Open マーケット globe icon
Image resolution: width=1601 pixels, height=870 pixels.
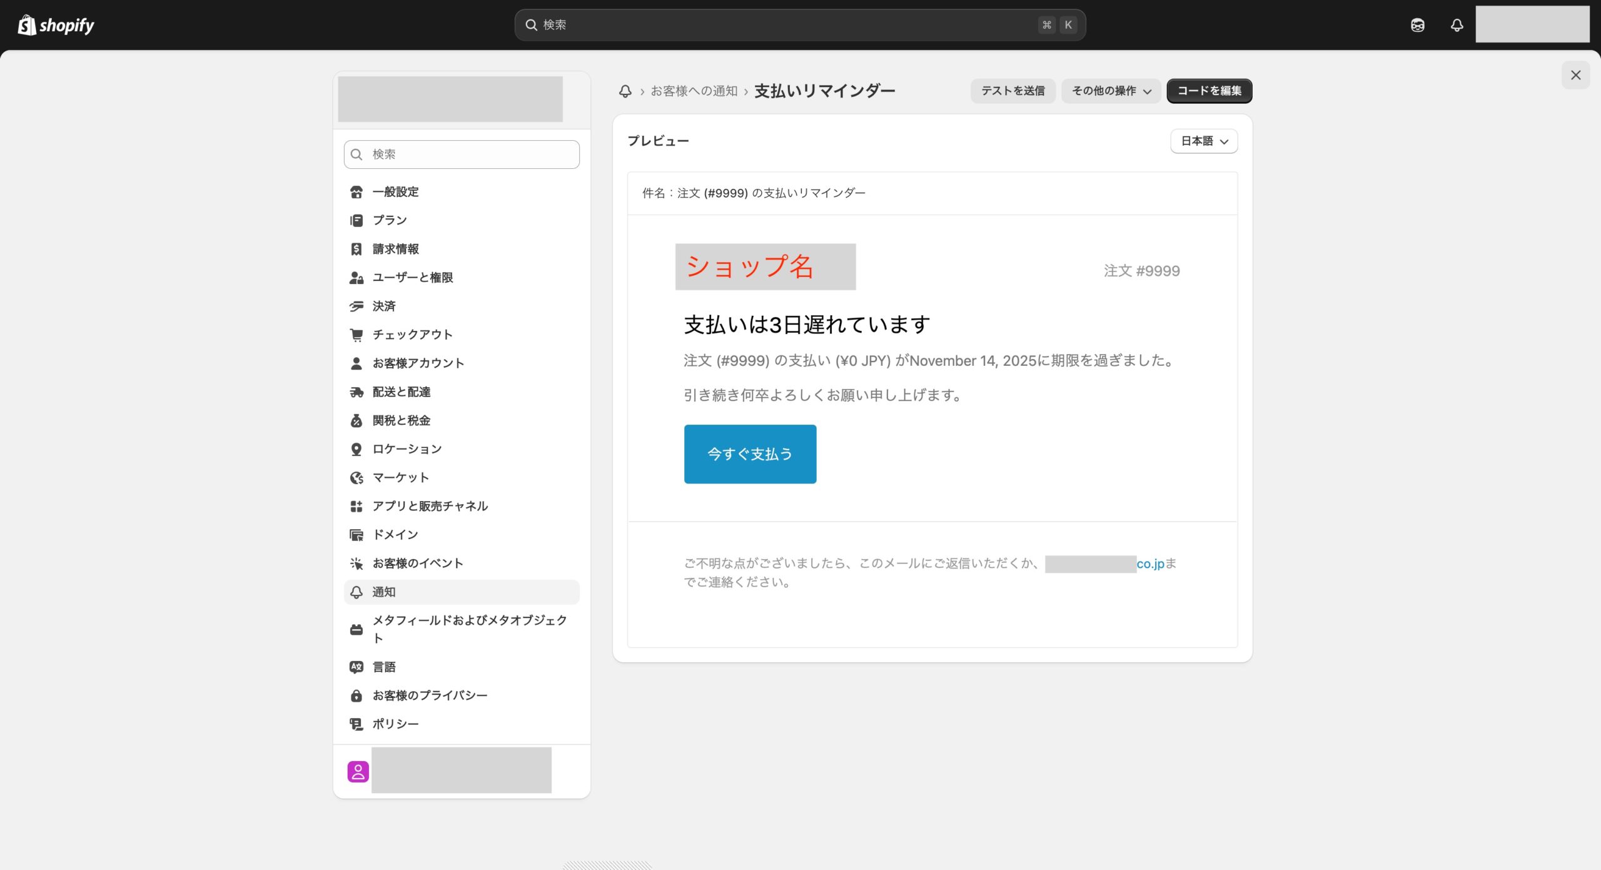(x=356, y=478)
